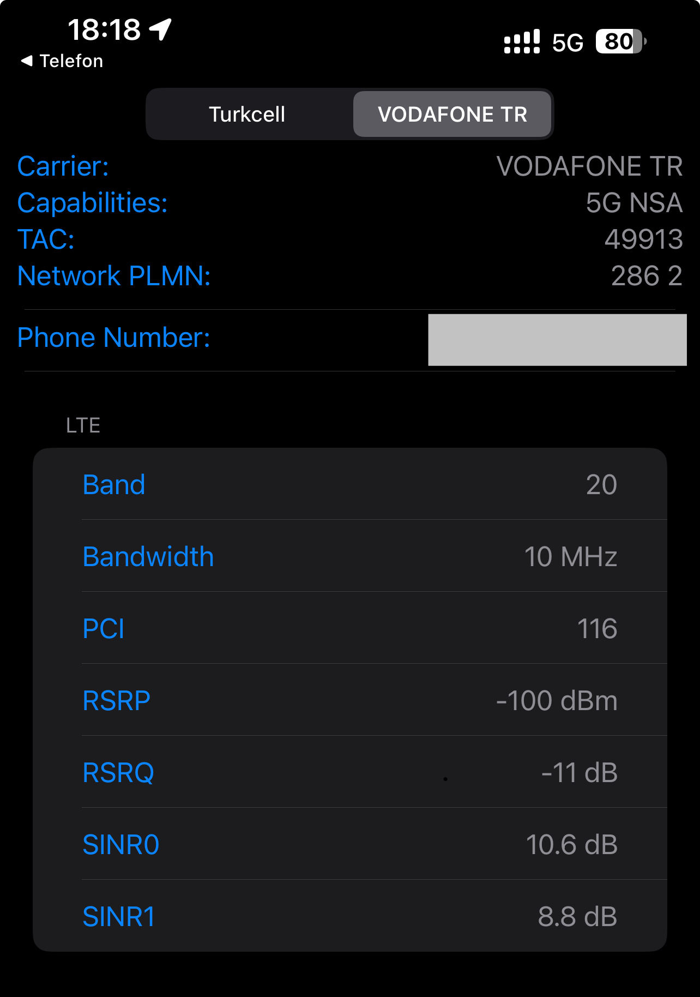Tap the PCI row showing 116
The image size is (700, 997).
tap(350, 628)
